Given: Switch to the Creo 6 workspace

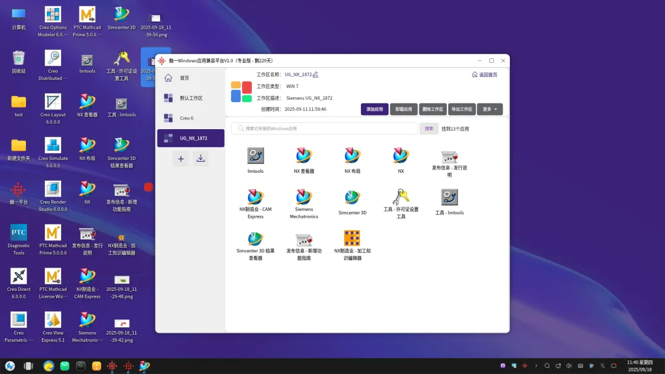Looking at the screenshot, I should [x=190, y=118].
